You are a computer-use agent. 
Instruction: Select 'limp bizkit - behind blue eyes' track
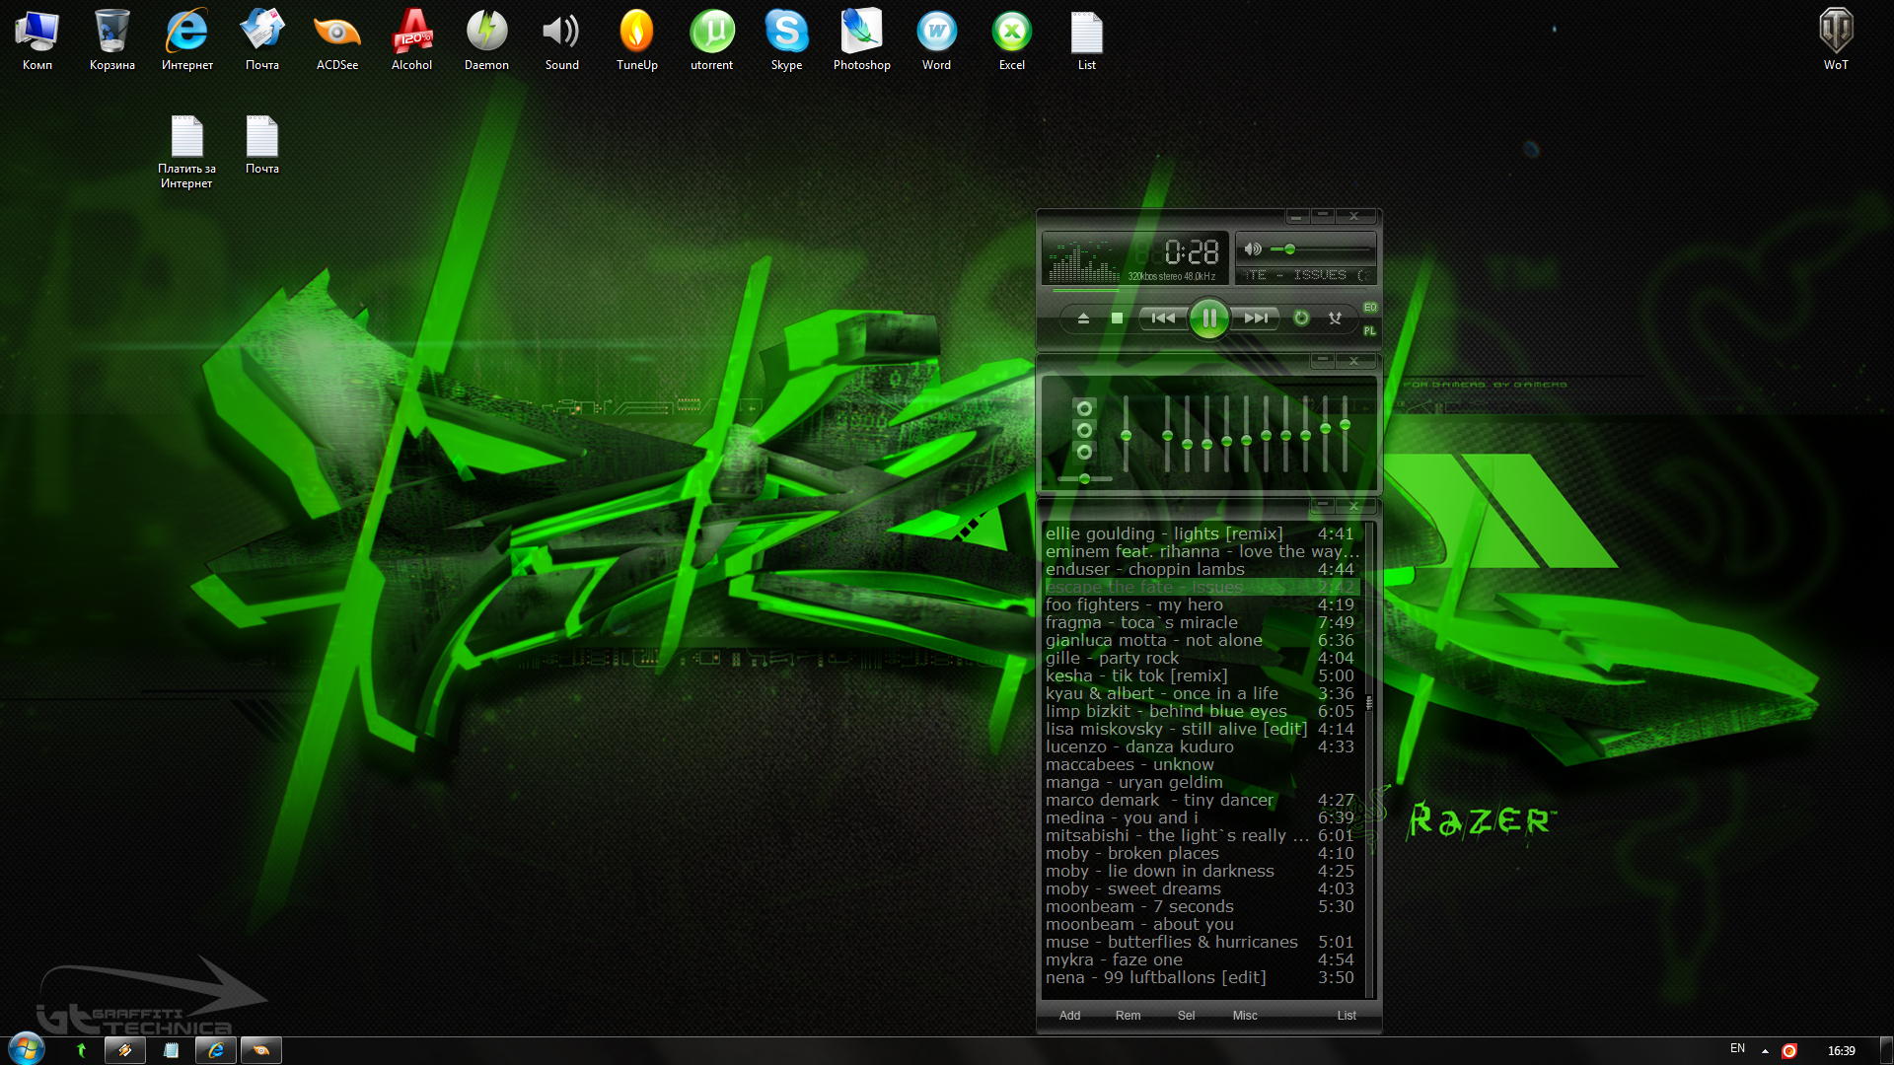click(1202, 711)
